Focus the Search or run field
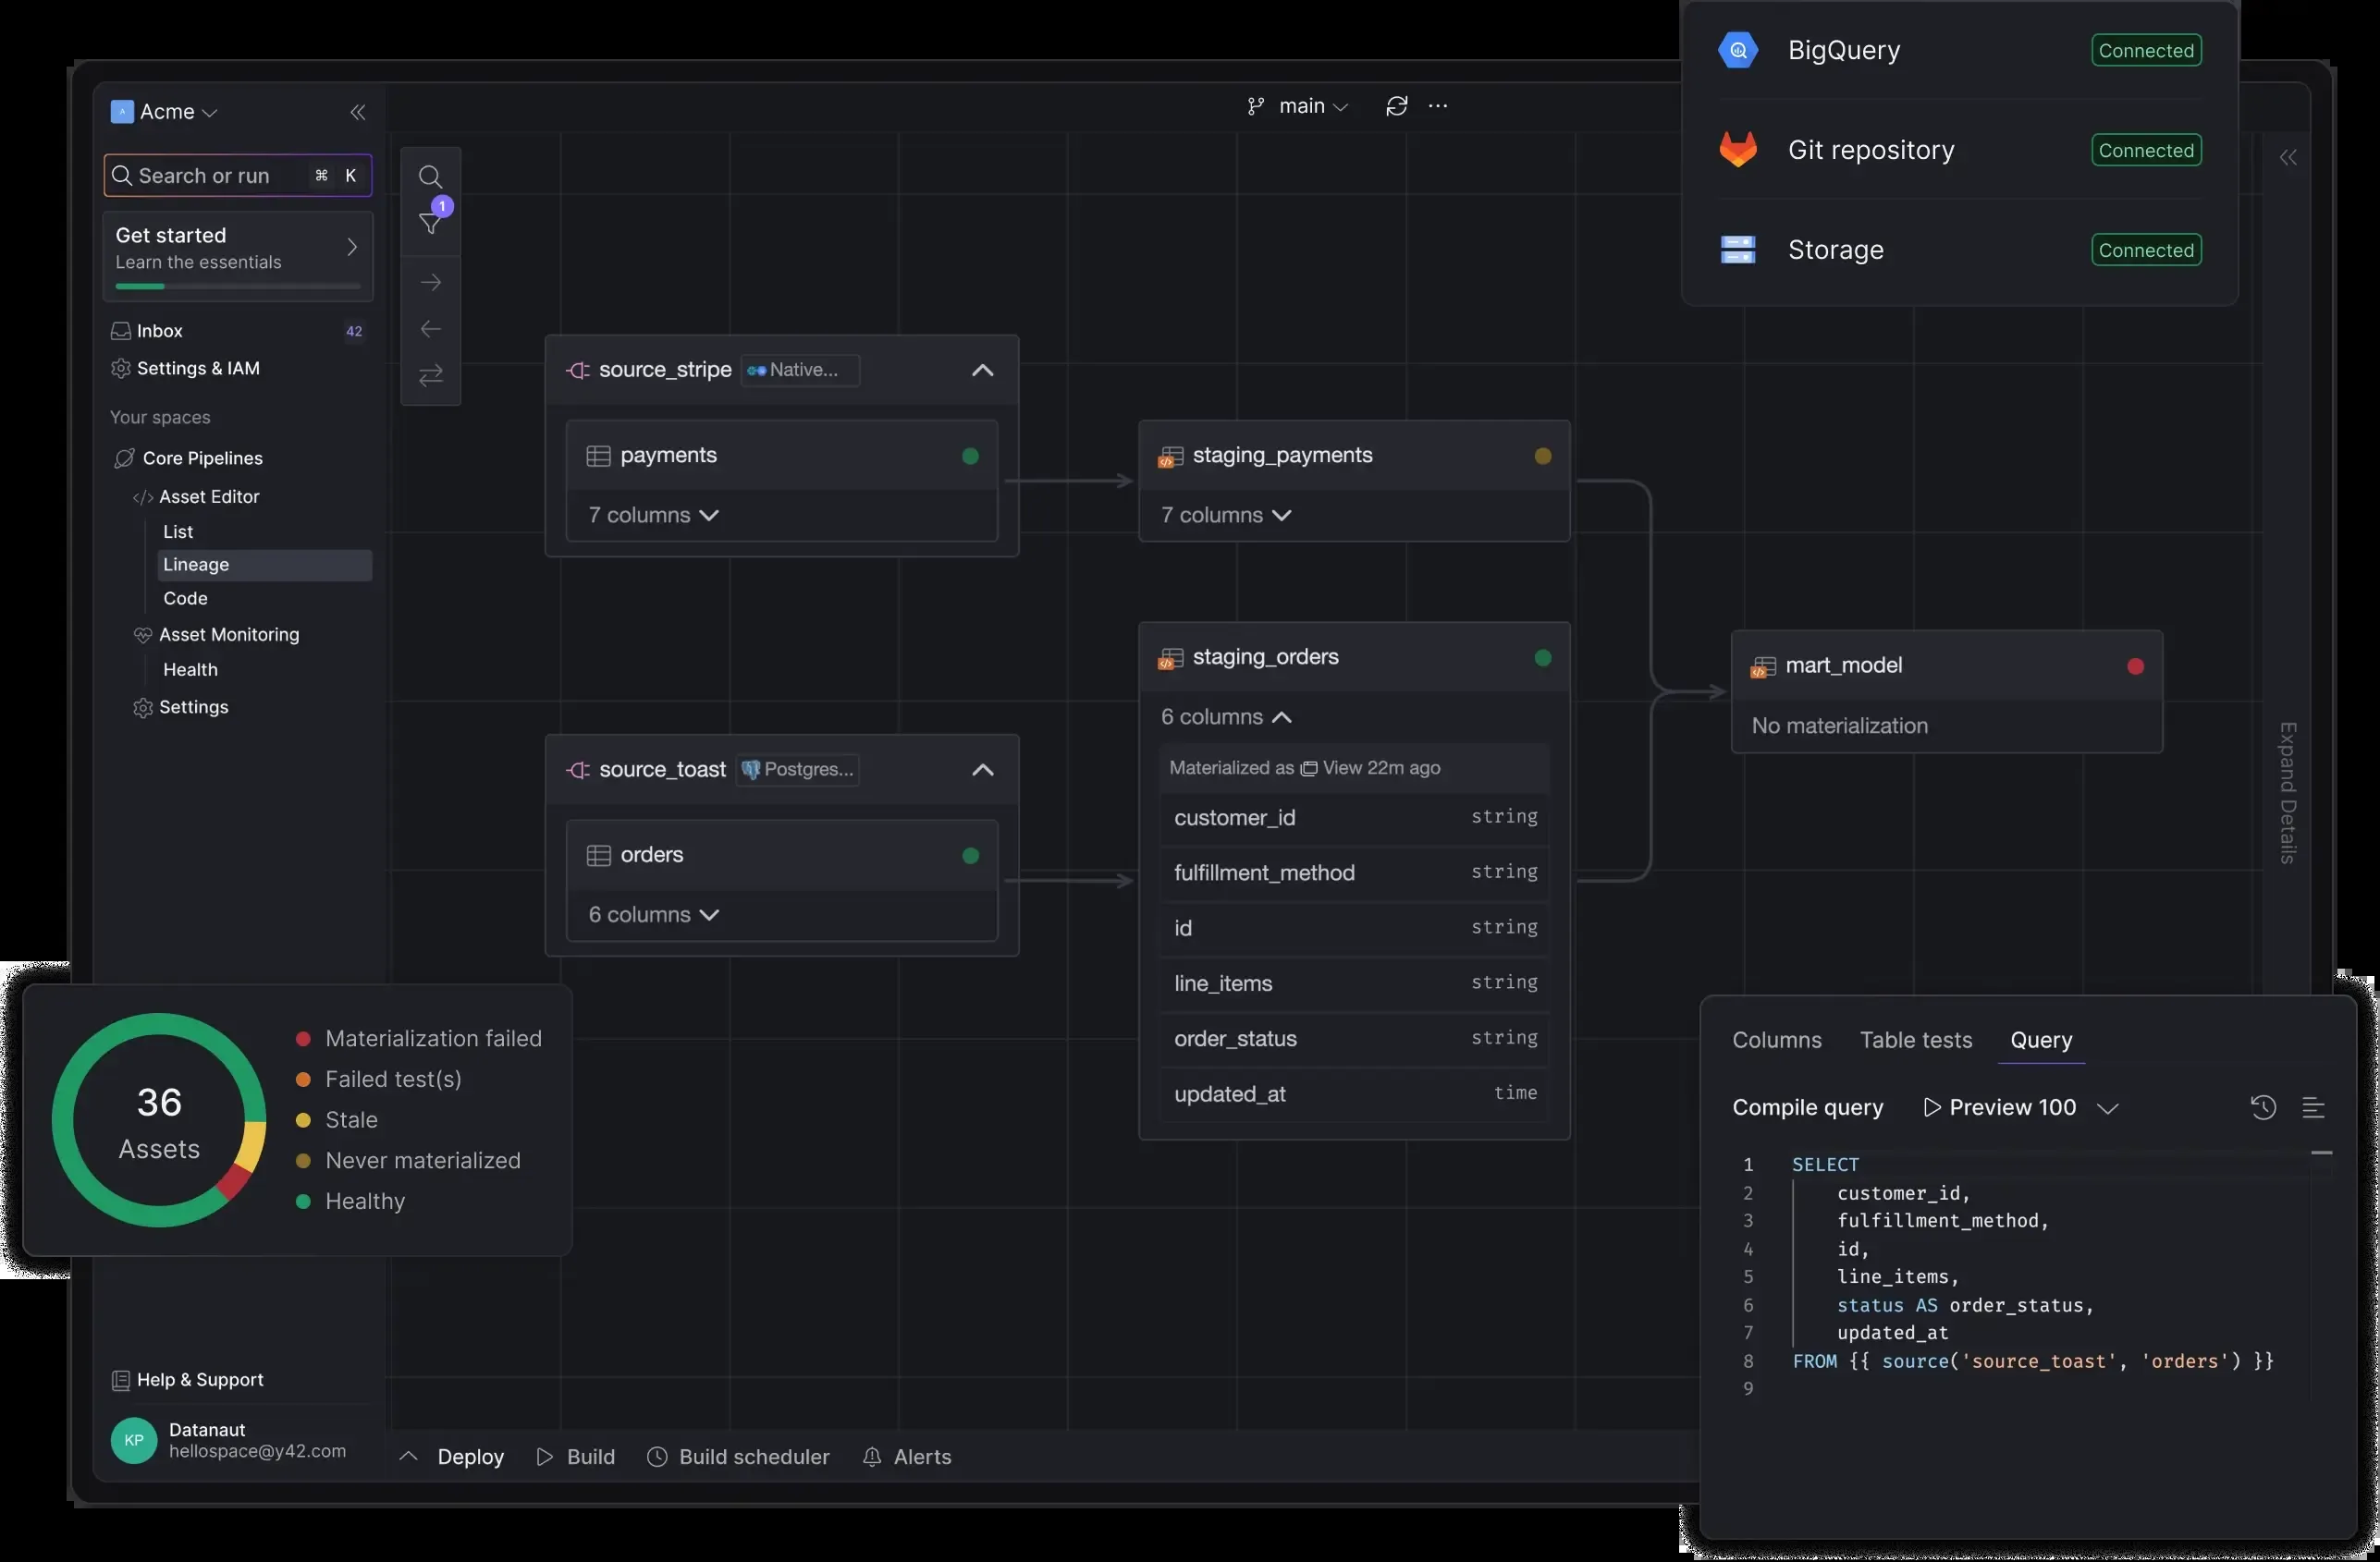 coord(238,176)
